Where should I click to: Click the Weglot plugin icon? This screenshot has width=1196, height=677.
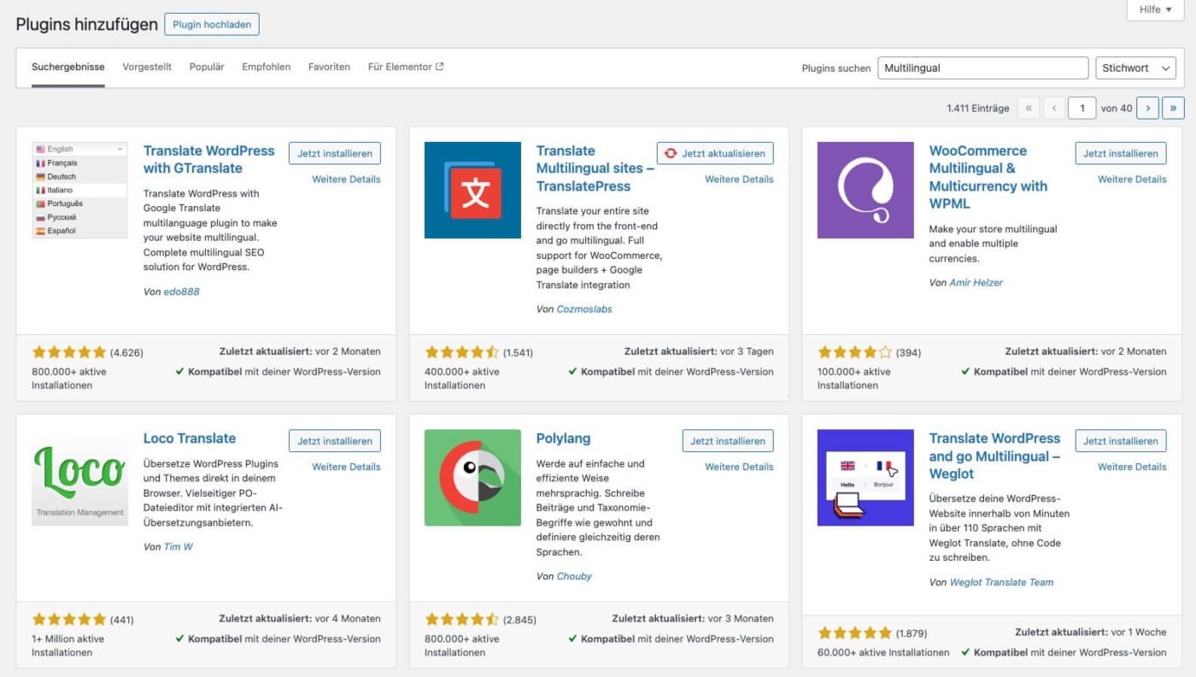tap(865, 477)
